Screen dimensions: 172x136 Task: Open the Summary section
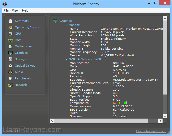22,21
